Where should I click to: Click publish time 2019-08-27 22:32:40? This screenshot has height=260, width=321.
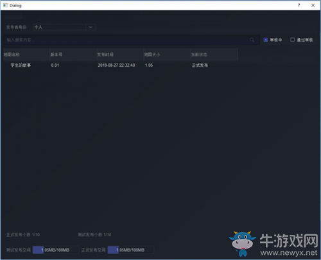tap(116, 65)
